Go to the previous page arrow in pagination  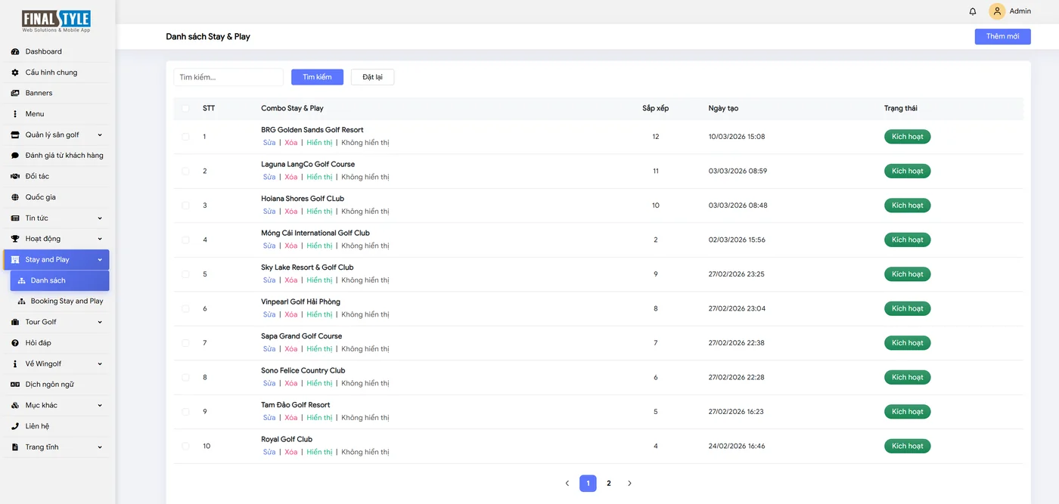(x=567, y=484)
